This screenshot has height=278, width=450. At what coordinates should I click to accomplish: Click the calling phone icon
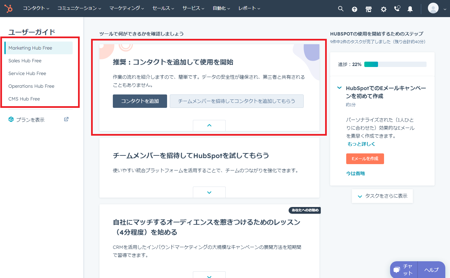pos(397,9)
